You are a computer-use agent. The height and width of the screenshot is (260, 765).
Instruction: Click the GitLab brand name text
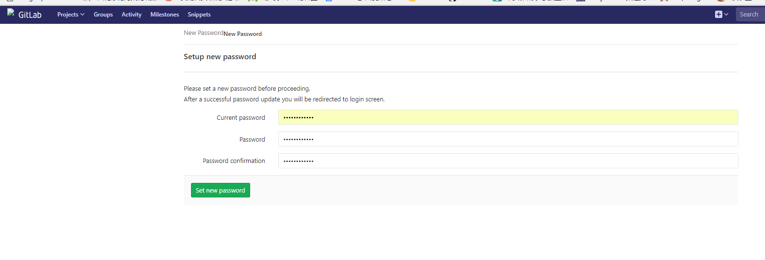click(30, 15)
